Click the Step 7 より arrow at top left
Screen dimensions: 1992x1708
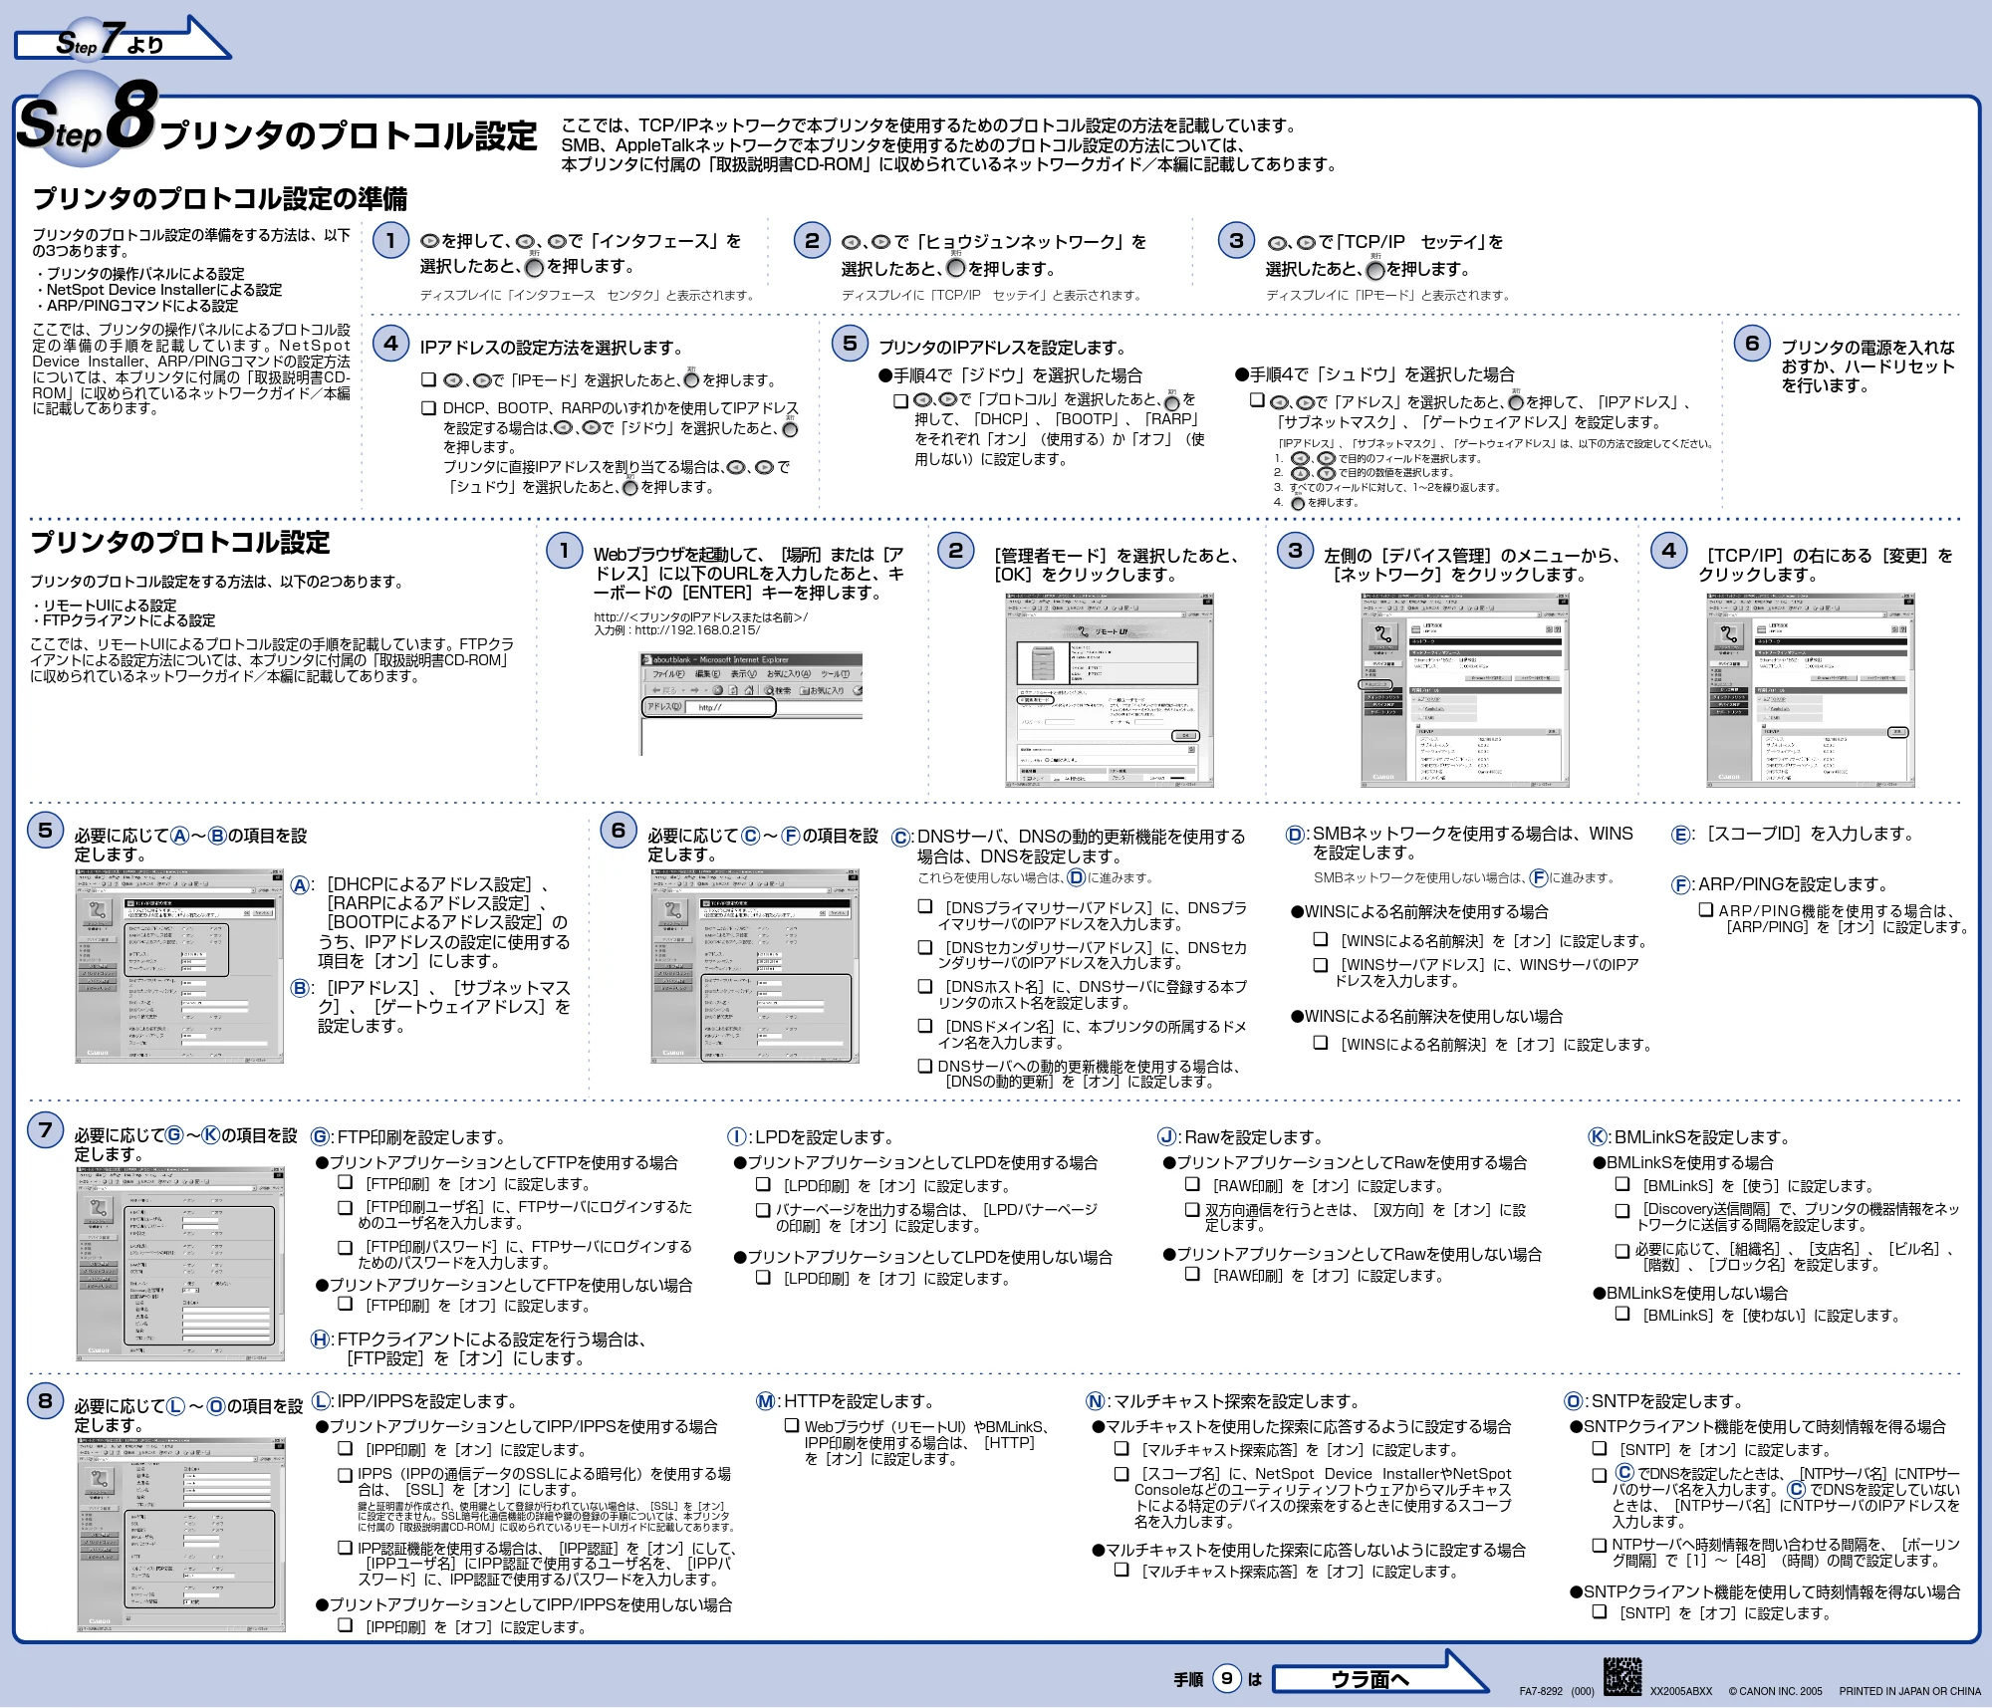pyautogui.click(x=123, y=40)
